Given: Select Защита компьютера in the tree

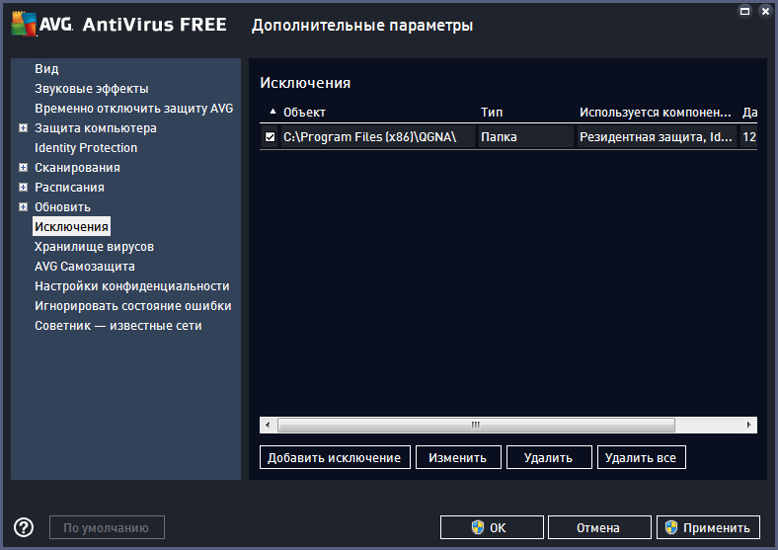Looking at the screenshot, I should (95, 128).
